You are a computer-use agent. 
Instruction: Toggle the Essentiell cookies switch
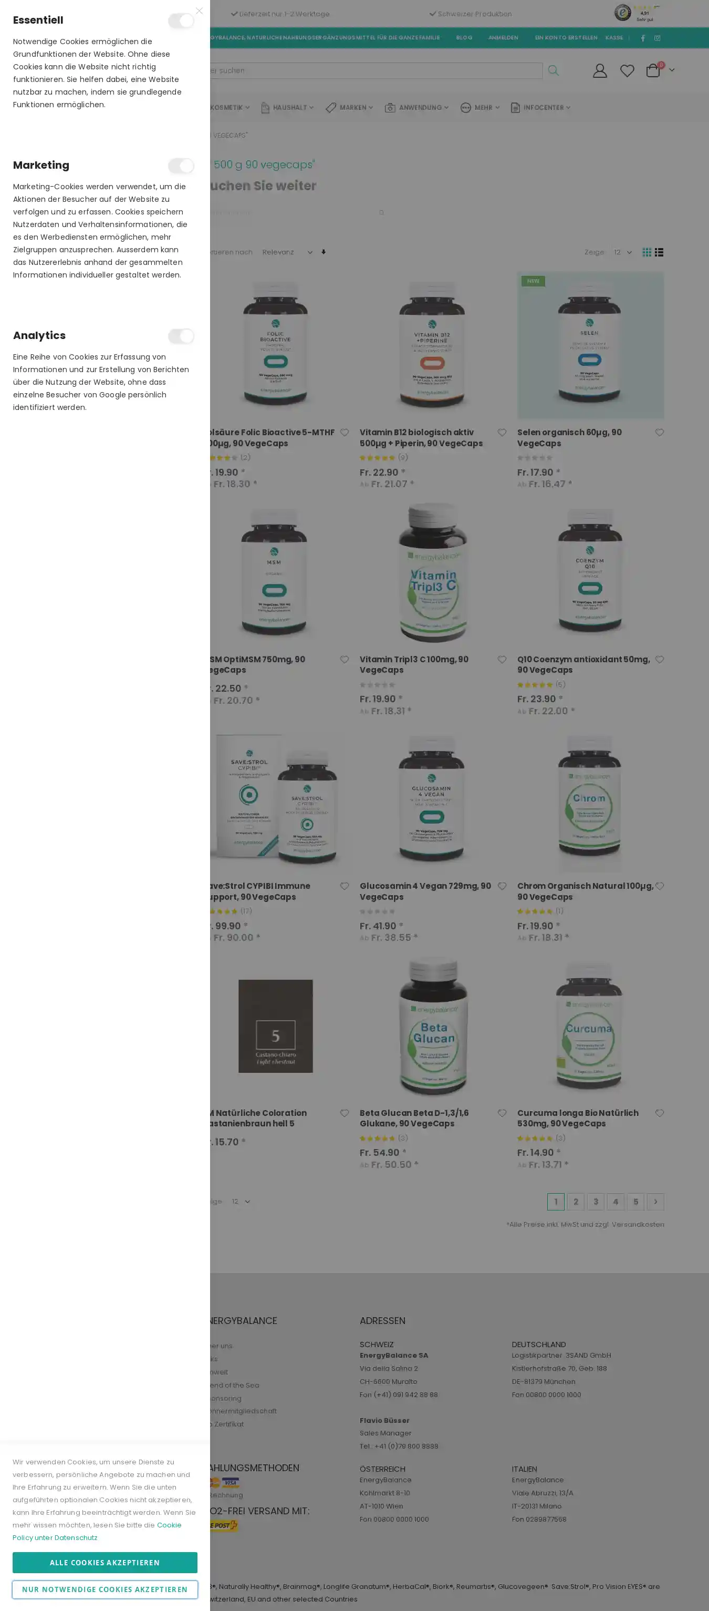[181, 20]
